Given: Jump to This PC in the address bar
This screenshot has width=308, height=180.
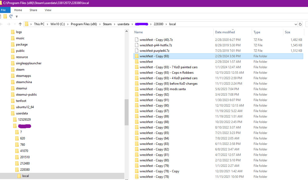Looking at the screenshot, I should [x=39, y=24].
